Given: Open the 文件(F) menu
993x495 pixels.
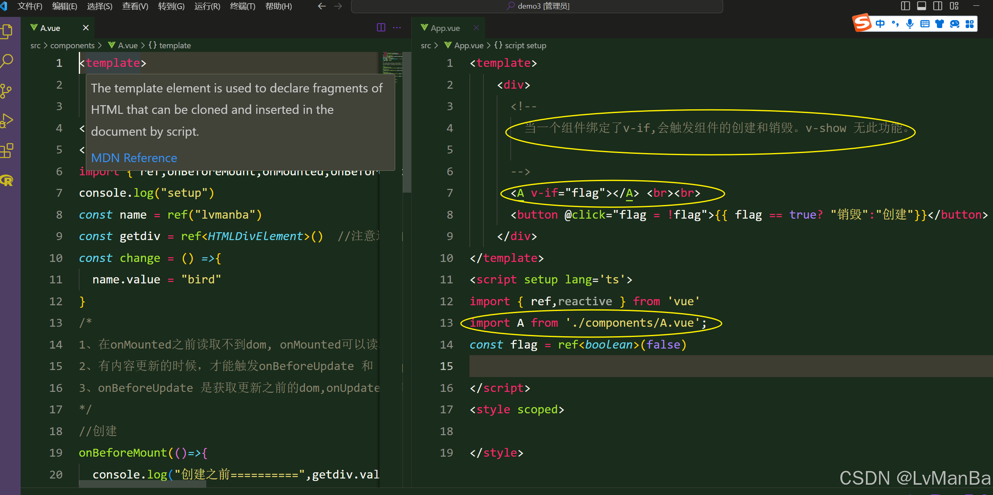Looking at the screenshot, I should [30, 6].
